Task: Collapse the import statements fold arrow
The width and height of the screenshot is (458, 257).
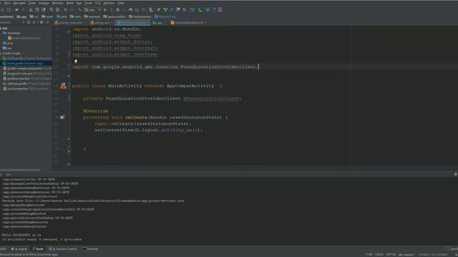Action: click(x=69, y=31)
